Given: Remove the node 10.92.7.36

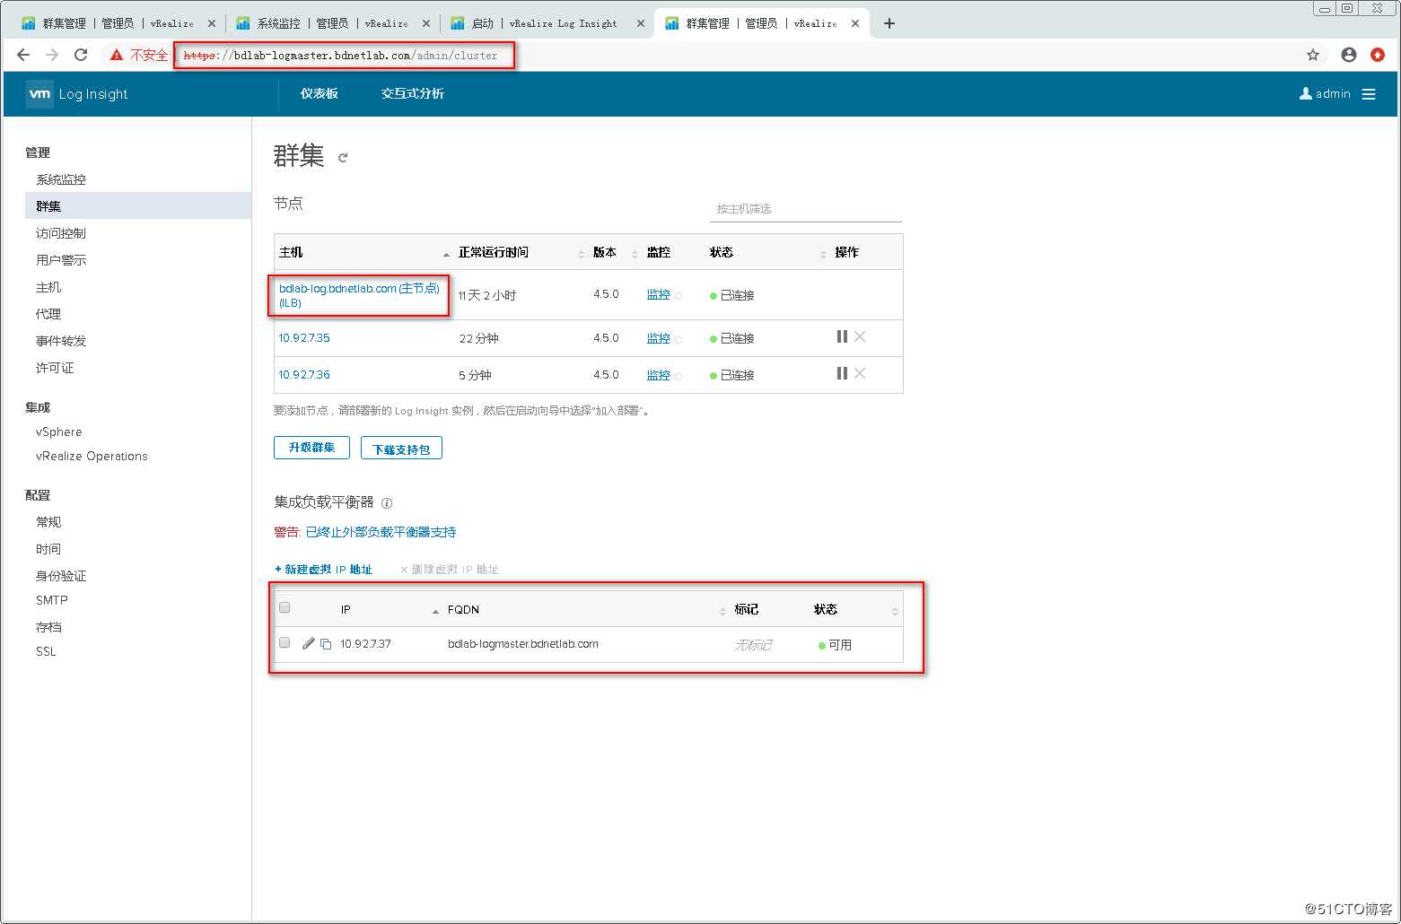Looking at the screenshot, I should point(860,373).
